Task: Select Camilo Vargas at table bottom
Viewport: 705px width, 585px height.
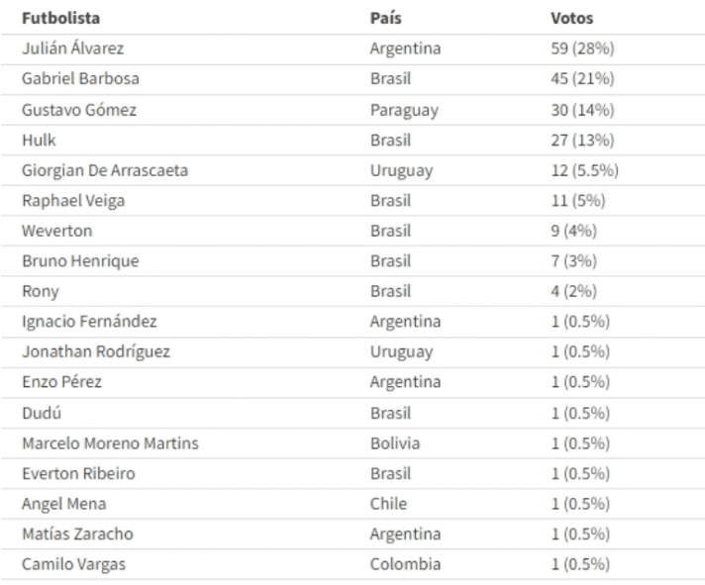Action: tap(73, 564)
